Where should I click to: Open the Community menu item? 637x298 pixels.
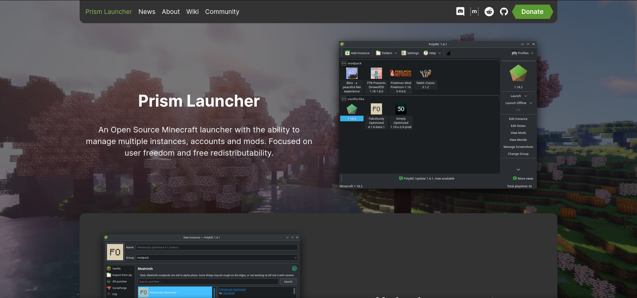[222, 12]
